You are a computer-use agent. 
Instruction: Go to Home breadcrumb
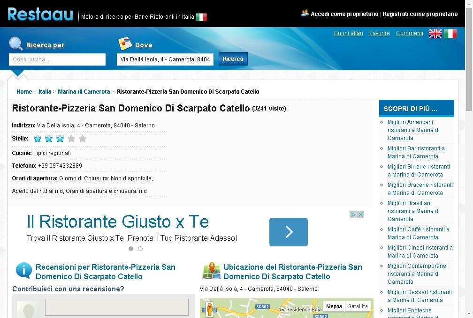pyautogui.click(x=24, y=91)
